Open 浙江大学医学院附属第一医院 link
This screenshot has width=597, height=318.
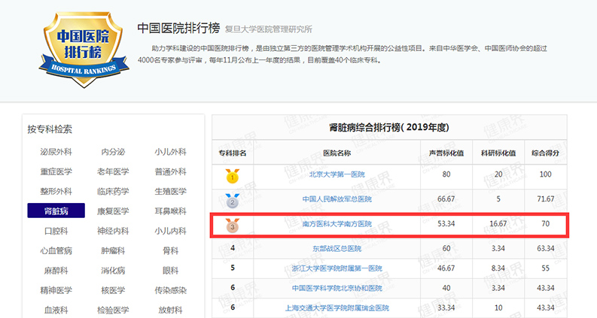coord(337,268)
